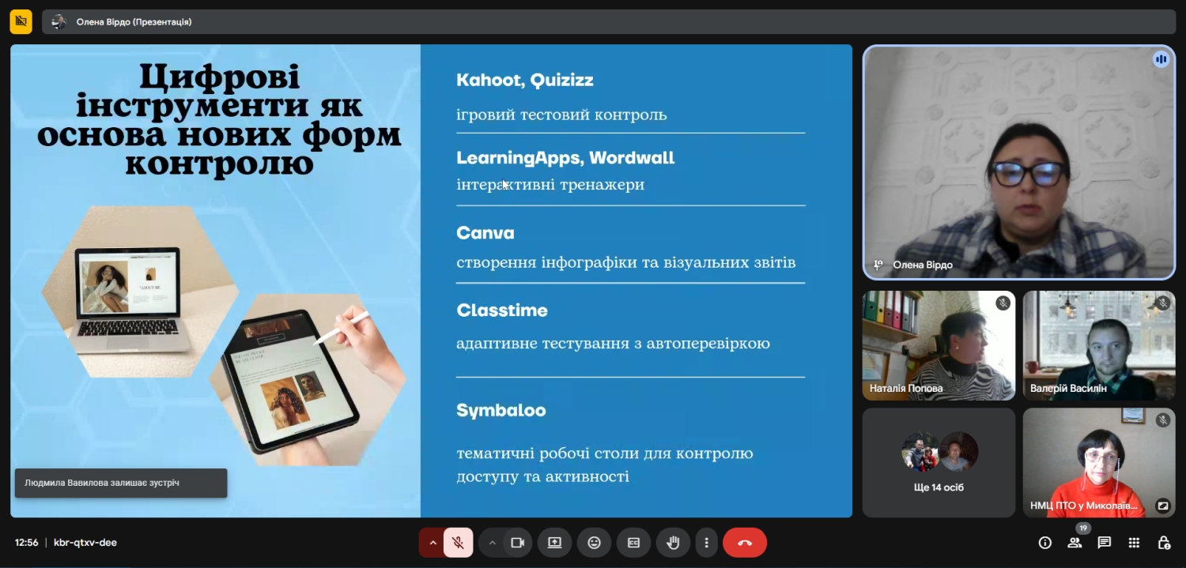Open the three-dot more options menu
1186x568 pixels.
click(706, 543)
